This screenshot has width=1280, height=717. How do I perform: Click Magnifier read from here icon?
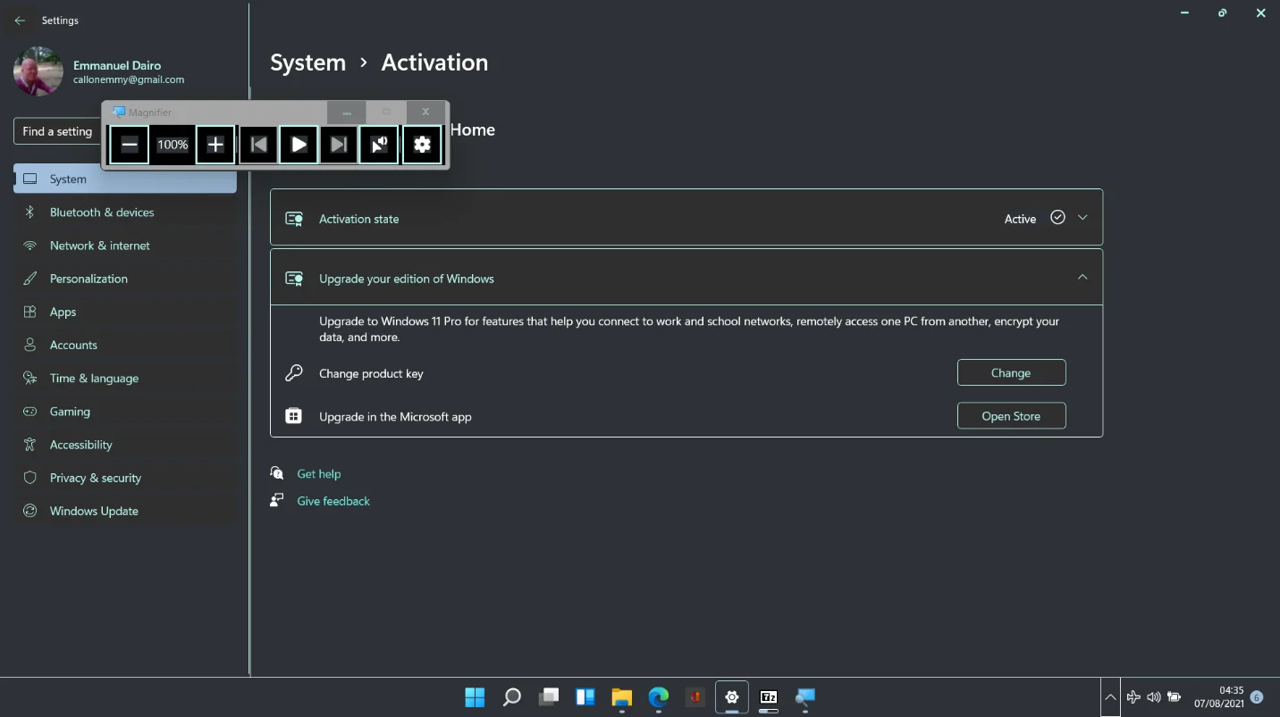coord(379,145)
